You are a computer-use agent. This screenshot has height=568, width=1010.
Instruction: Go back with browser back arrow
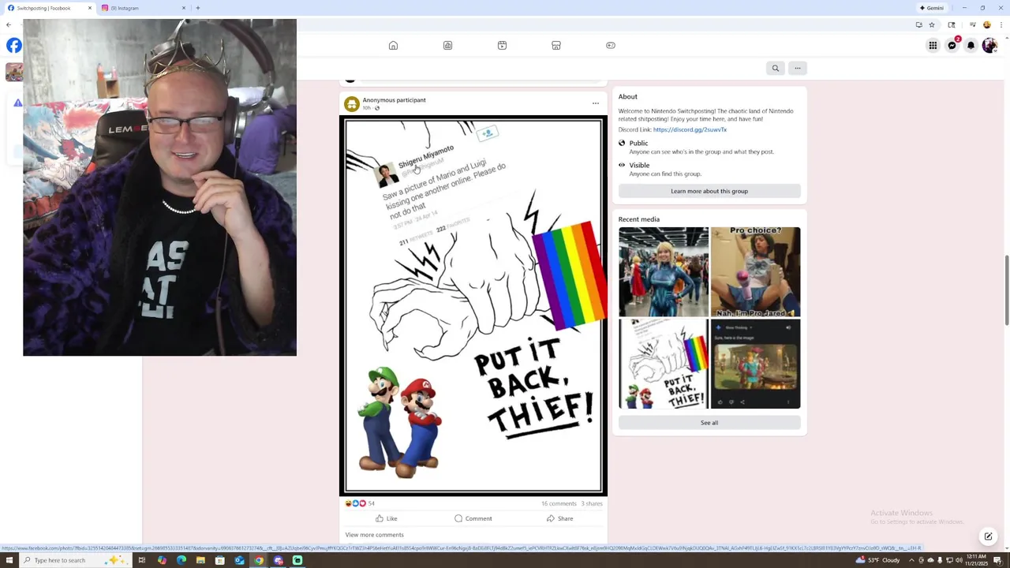coord(9,24)
